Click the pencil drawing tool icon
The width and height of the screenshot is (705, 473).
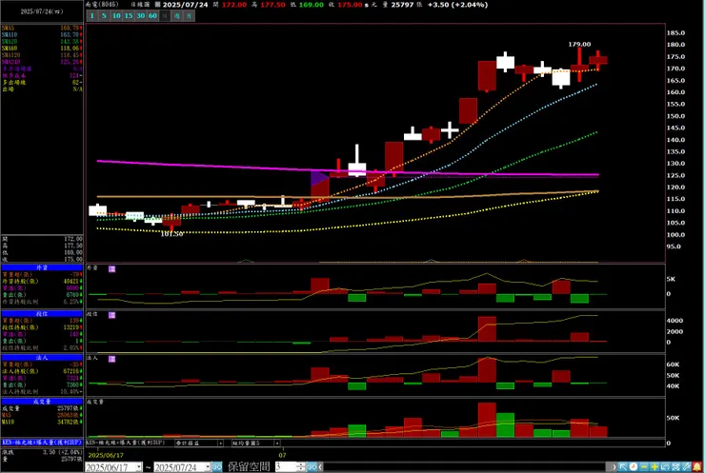pyautogui.click(x=686, y=467)
